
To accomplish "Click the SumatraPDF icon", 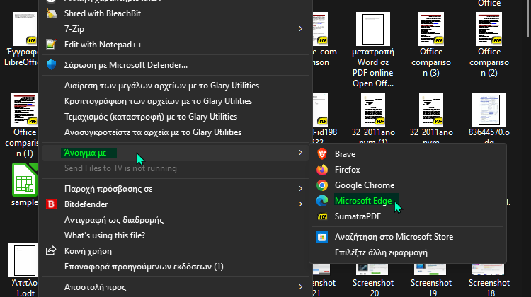I will click(x=322, y=216).
